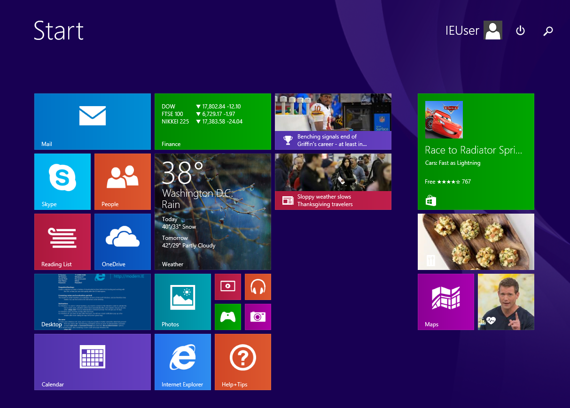Screen dimensions: 570x408
Task: Launch the Camera app
Action: (x=258, y=317)
